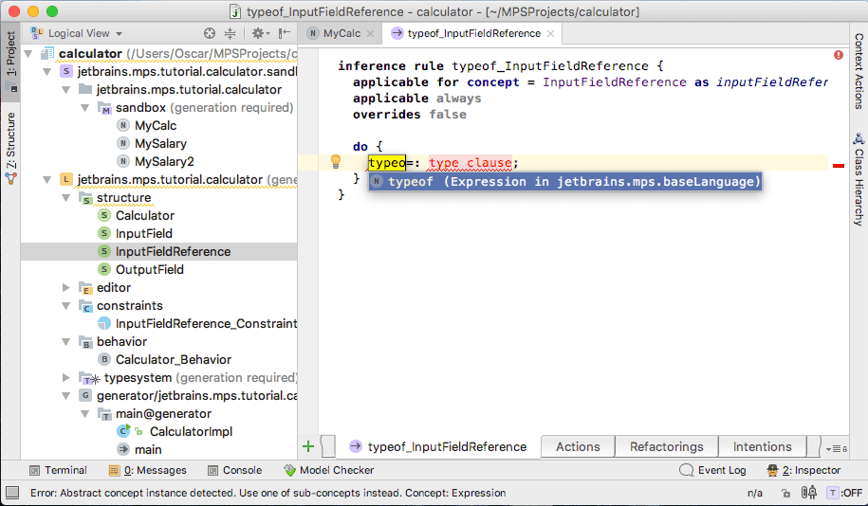The image size is (868, 506).
Task: Click the green plus icon below editor
Action: tap(308, 446)
